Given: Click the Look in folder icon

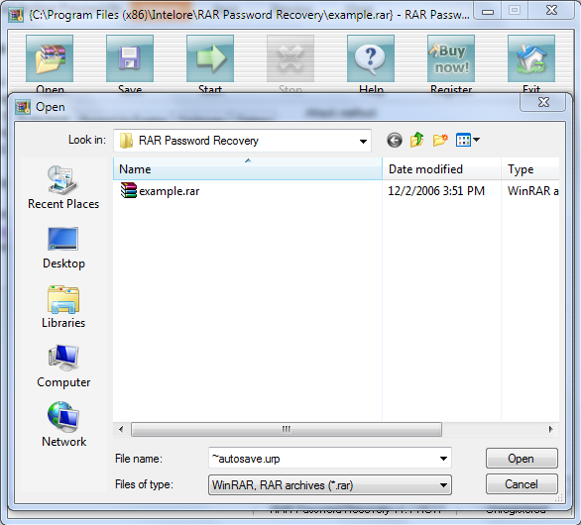Looking at the screenshot, I should click(126, 141).
